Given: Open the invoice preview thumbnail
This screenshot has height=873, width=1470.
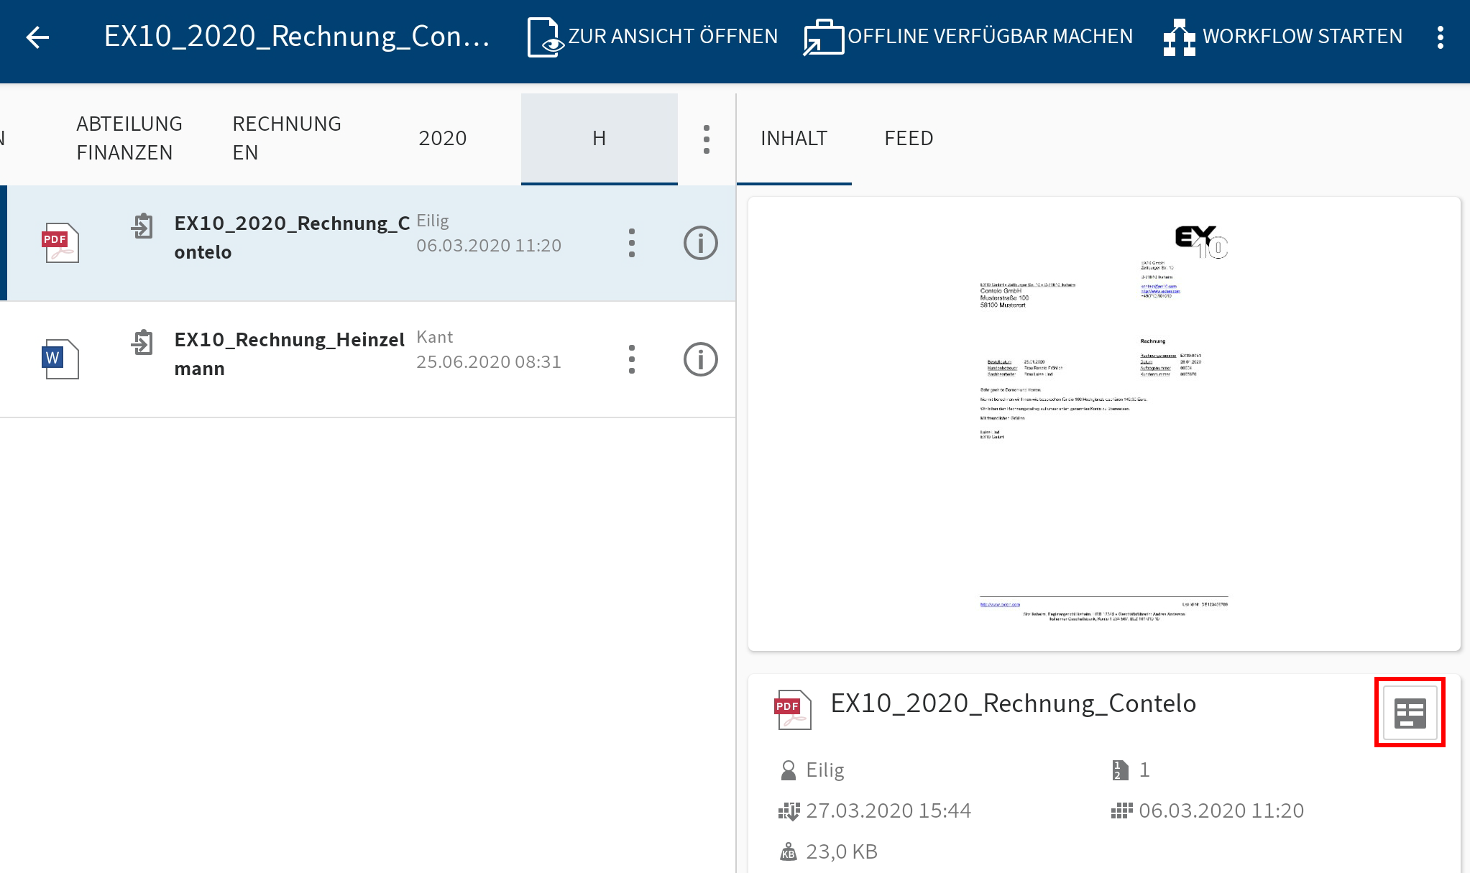Looking at the screenshot, I should click(x=1104, y=424).
